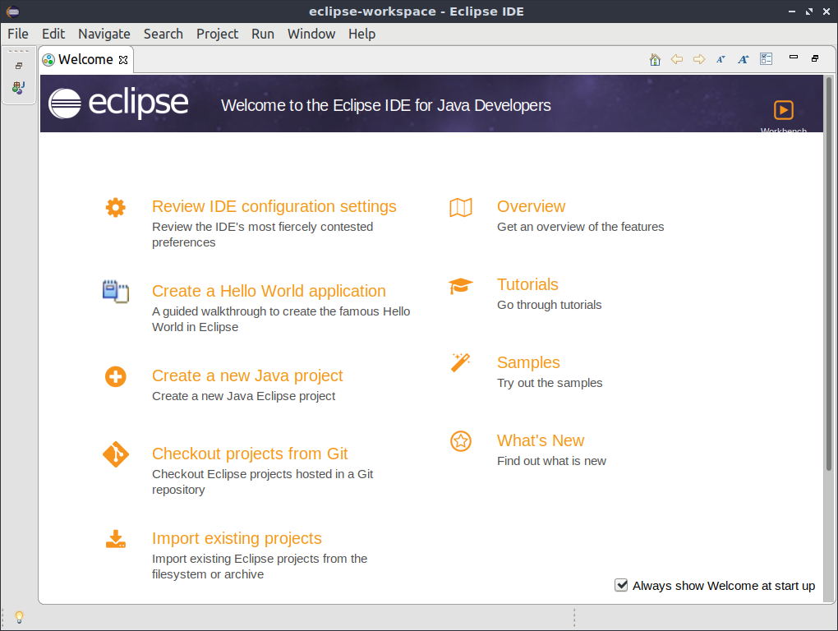
Task: Open the File menu
Action: pyautogui.click(x=17, y=34)
